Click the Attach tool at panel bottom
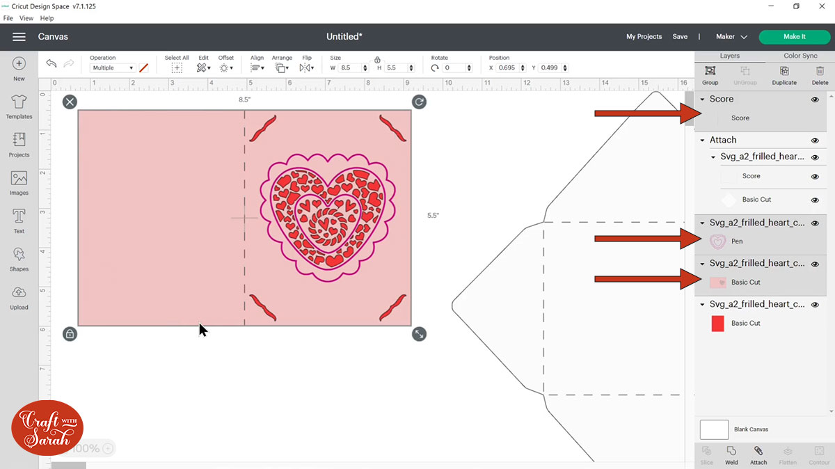Screen dimensions: 835x469 [x=758, y=455]
